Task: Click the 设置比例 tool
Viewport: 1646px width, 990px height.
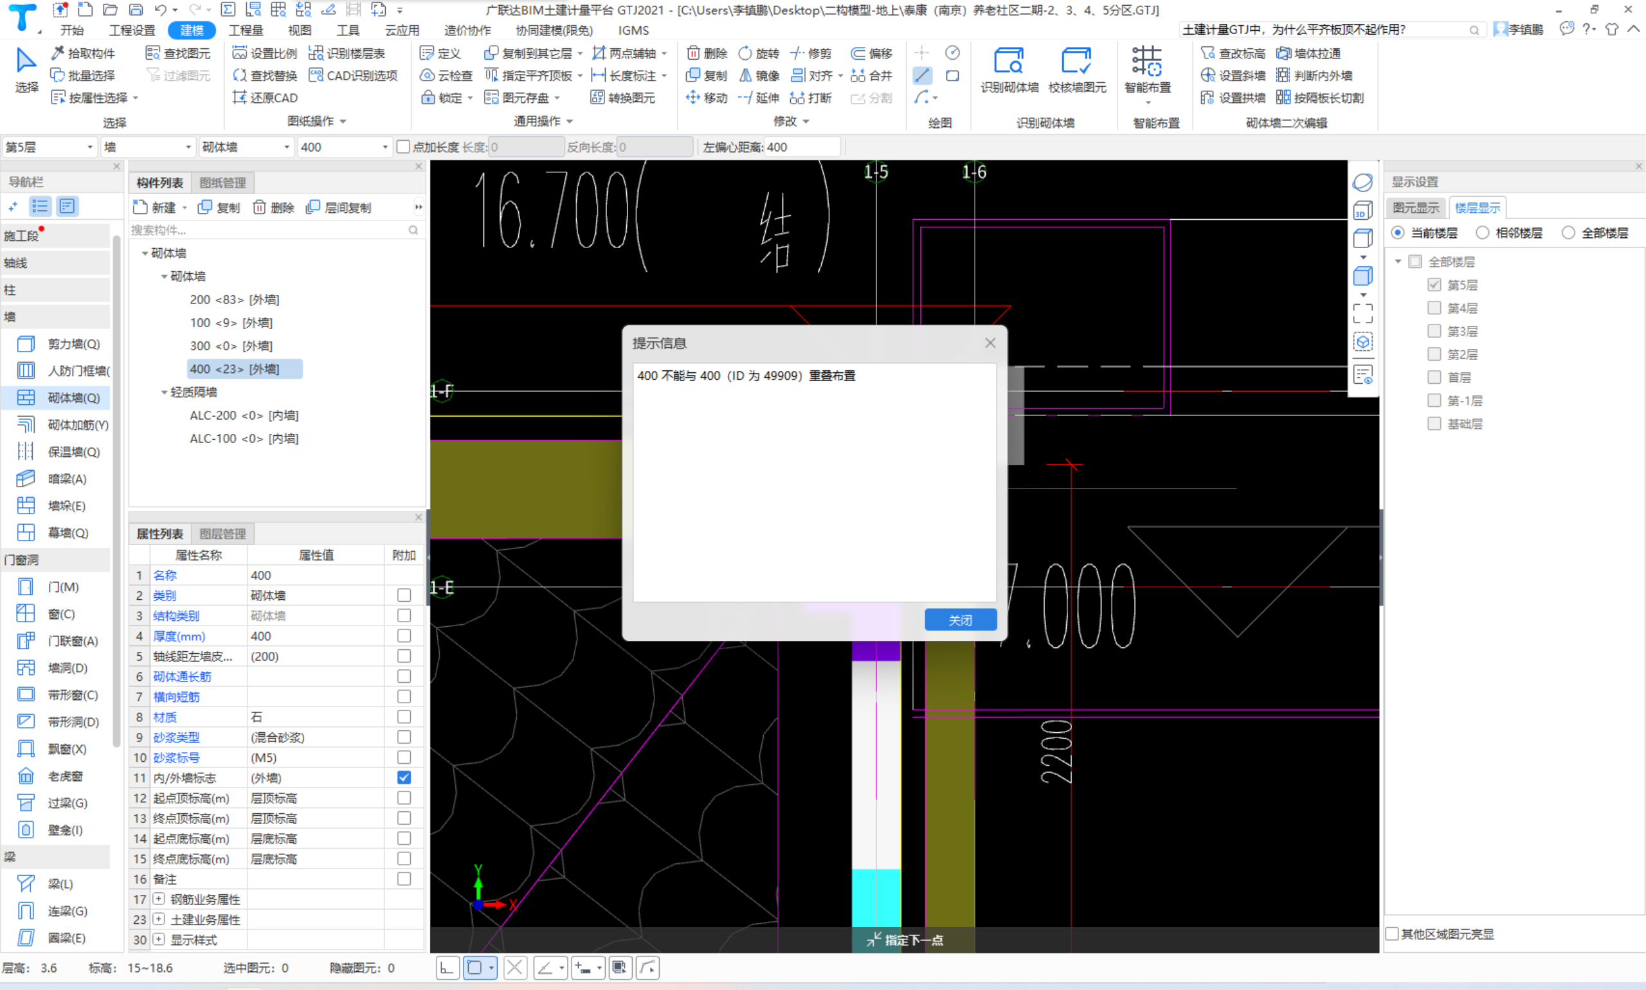Action: pyautogui.click(x=265, y=53)
